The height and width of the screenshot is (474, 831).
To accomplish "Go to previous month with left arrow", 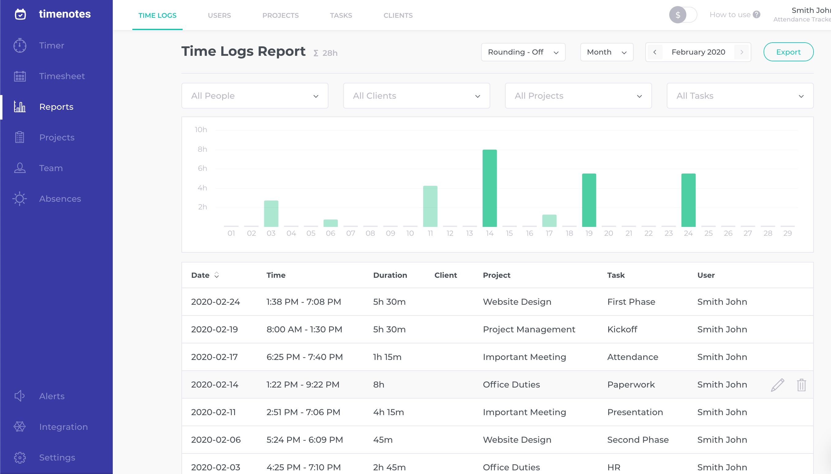I will point(655,52).
